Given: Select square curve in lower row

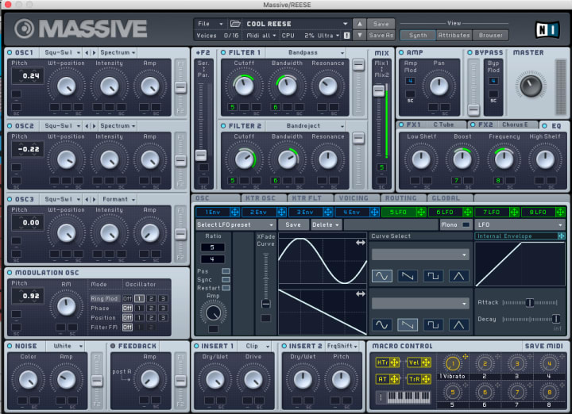Looking at the screenshot, I should (433, 324).
